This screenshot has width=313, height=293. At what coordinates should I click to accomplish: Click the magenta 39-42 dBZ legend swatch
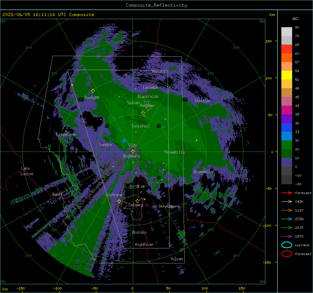point(287,110)
